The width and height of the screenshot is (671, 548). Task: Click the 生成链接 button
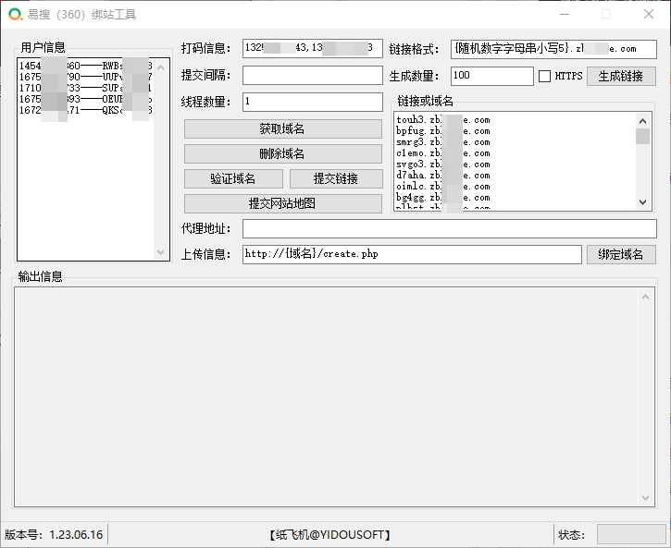tap(621, 76)
